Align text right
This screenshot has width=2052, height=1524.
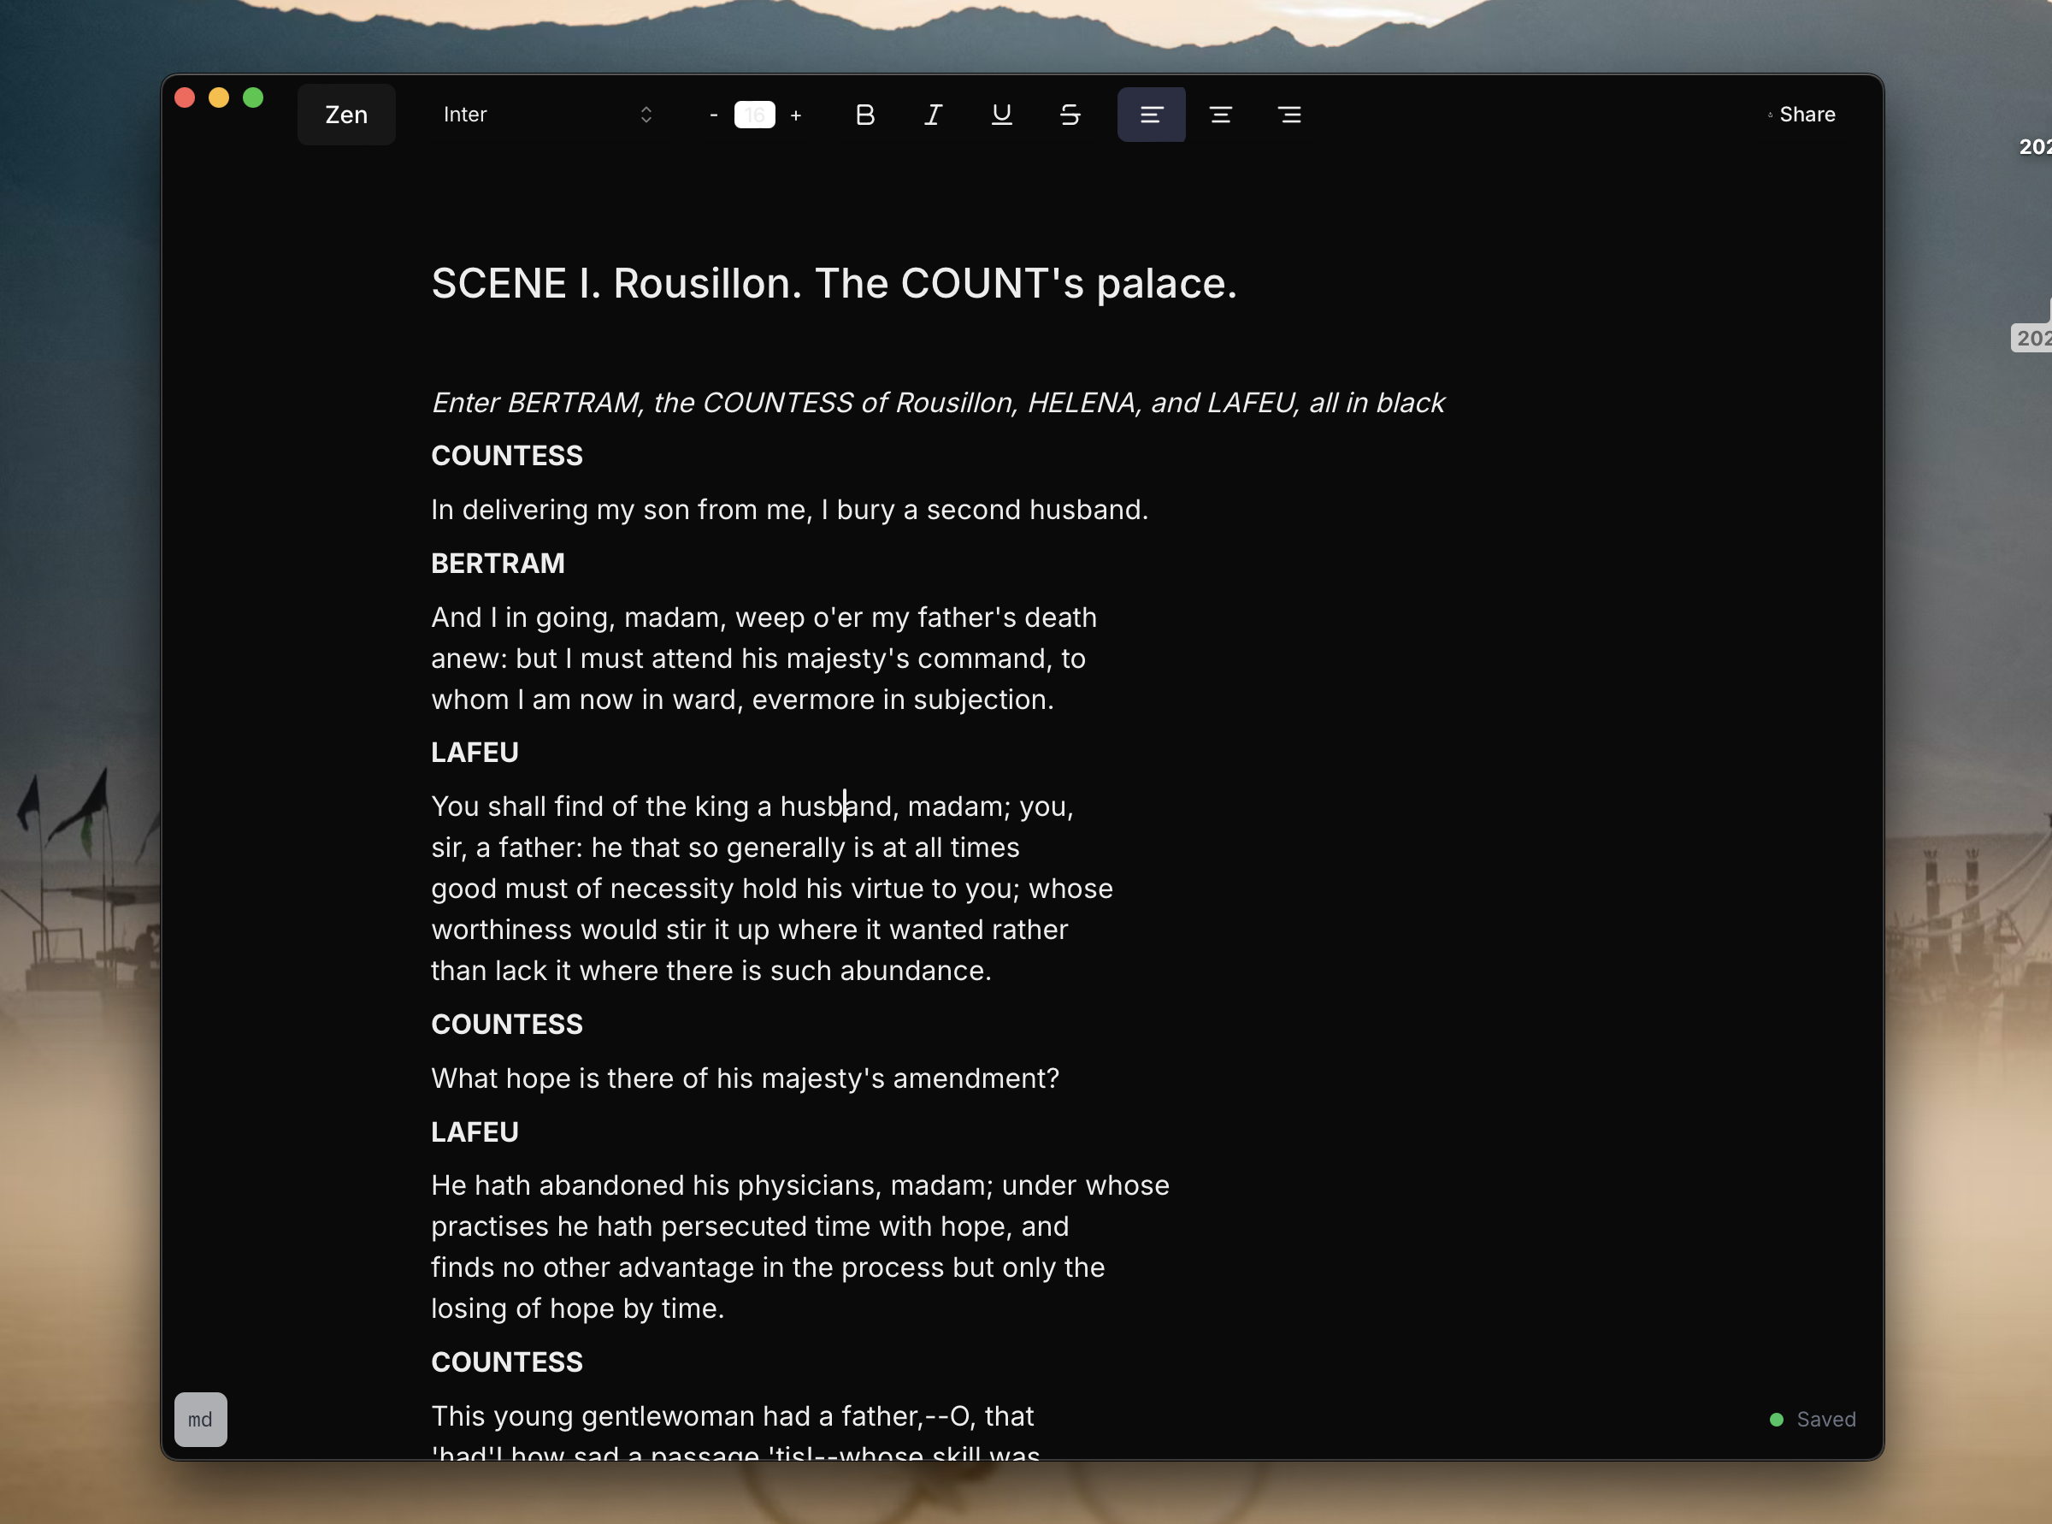[x=1289, y=115]
